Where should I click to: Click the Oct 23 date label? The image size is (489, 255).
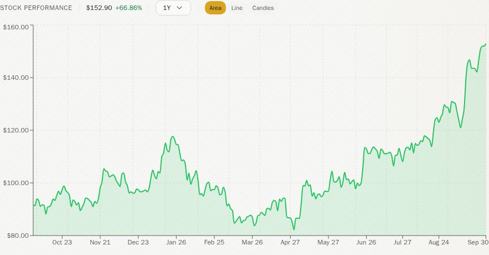tap(62, 242)
